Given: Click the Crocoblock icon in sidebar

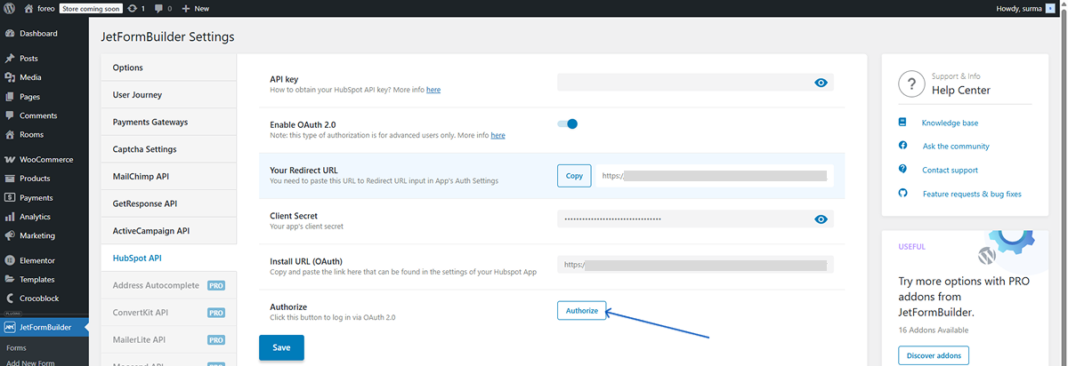Looking at the screenshot, I should (10, 298).
